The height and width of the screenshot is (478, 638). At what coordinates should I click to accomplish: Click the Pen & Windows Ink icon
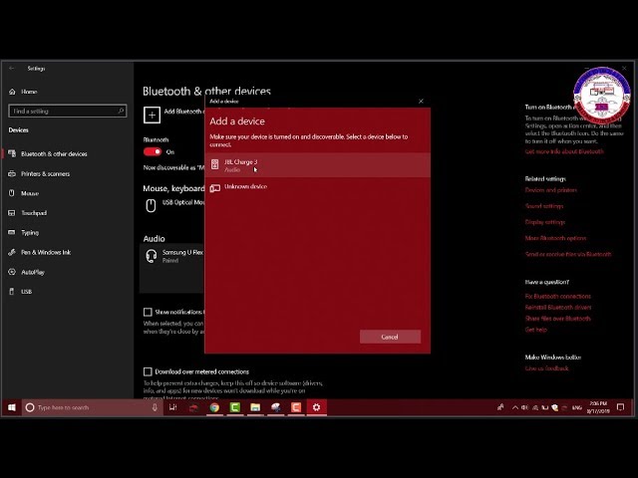12,252
